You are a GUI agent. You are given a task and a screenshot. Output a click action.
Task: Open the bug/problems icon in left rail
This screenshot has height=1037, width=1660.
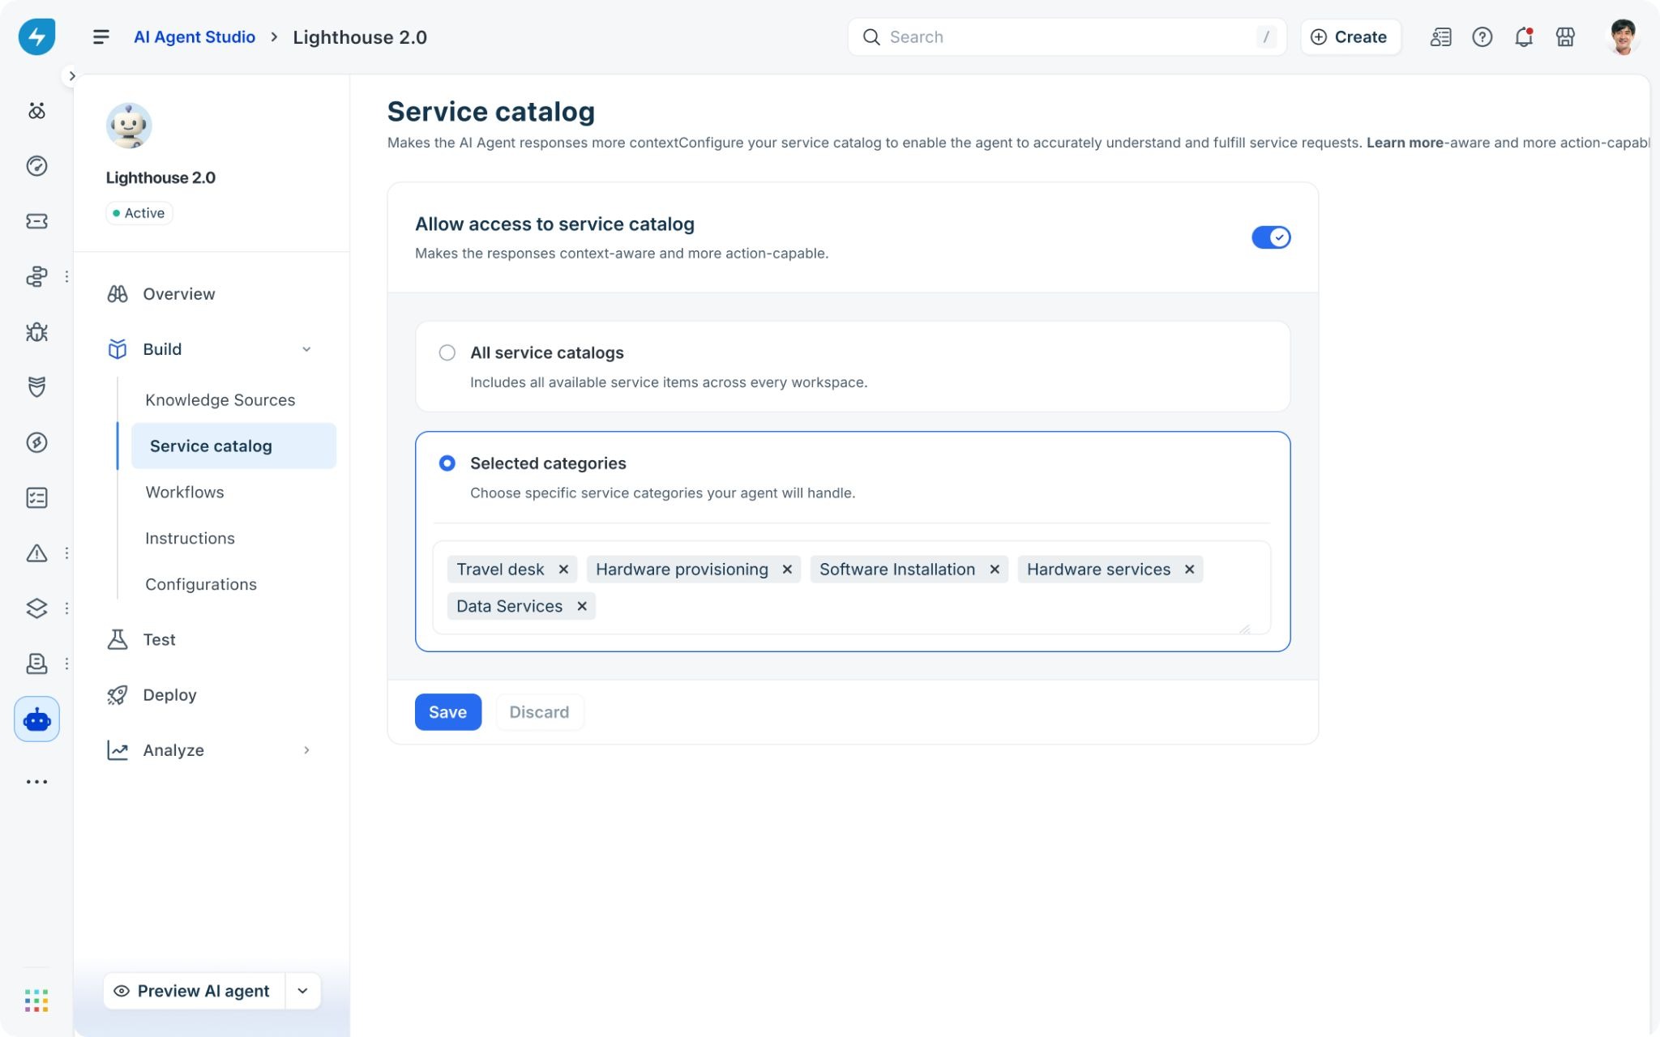(x=36, y=332)
